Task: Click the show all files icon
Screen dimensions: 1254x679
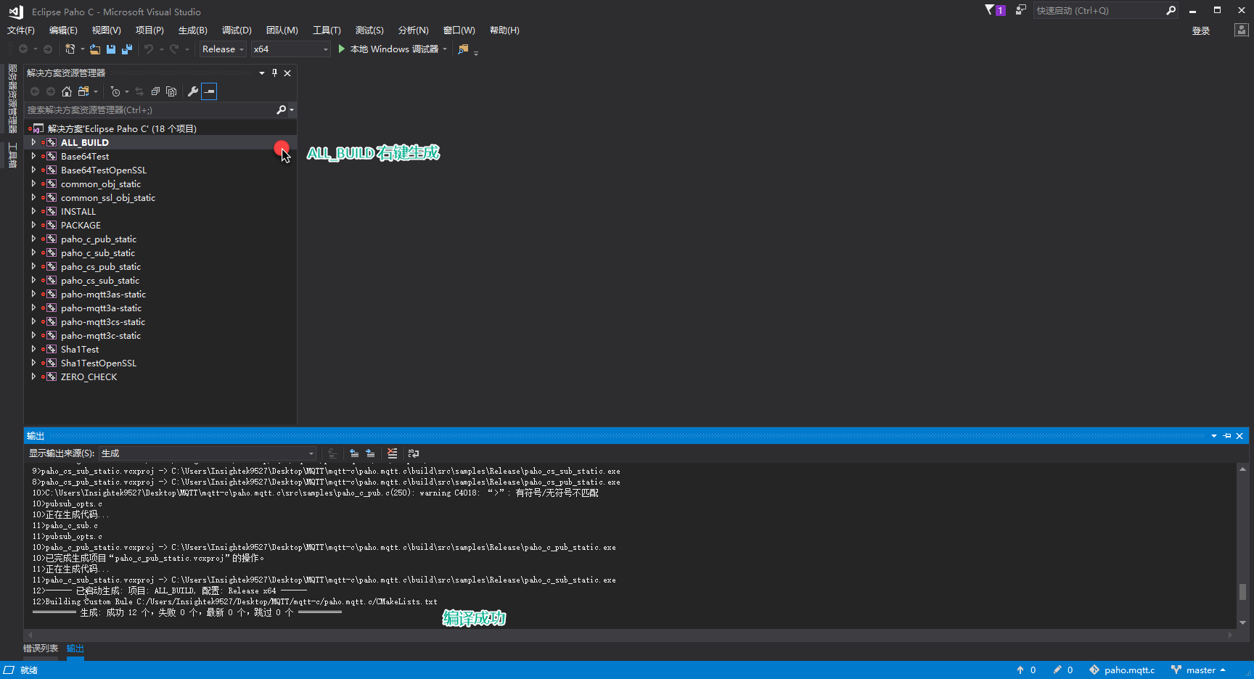Action: coord(171,91)
